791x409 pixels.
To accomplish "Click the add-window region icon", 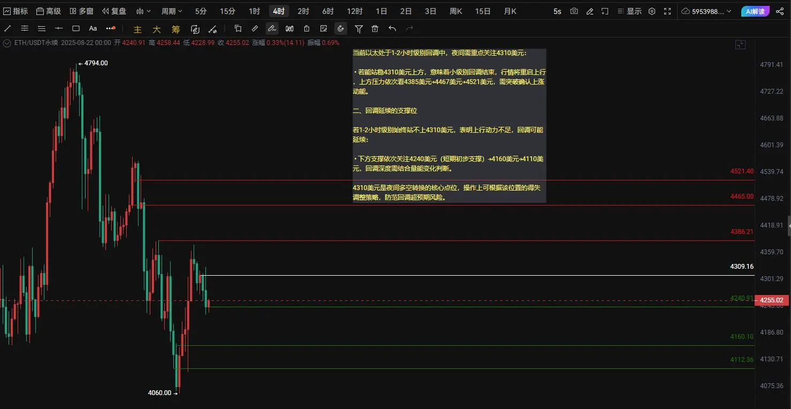I will [x=605, y=11].
